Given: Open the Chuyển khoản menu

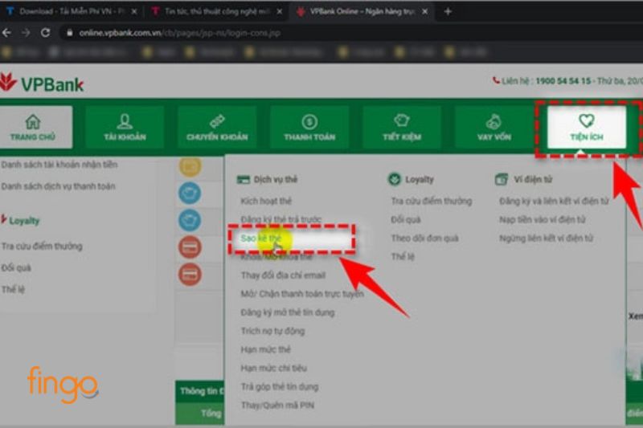Looking at the screenshot, I should (x=217, y=128).
